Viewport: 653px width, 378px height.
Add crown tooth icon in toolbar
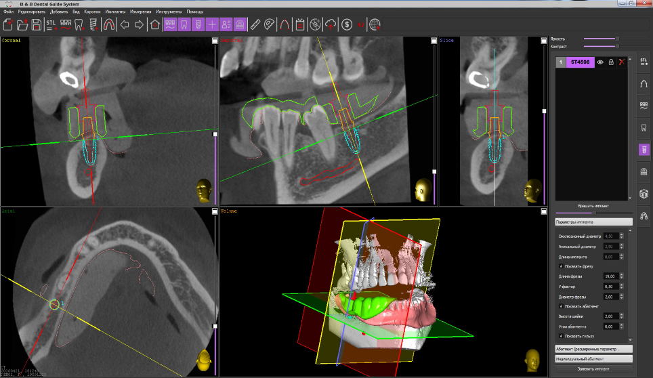tap(79, 24)
